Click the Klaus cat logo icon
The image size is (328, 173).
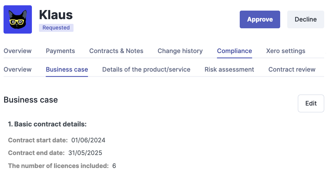pos(18,19)
